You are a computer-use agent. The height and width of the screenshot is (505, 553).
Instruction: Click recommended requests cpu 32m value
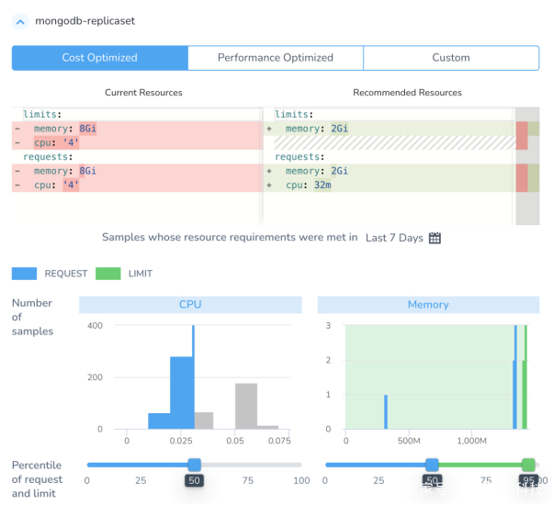[322, 185]
